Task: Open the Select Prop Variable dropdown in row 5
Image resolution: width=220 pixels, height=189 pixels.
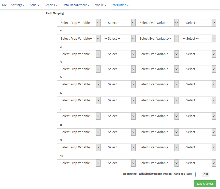Action: tap(79, 84)
